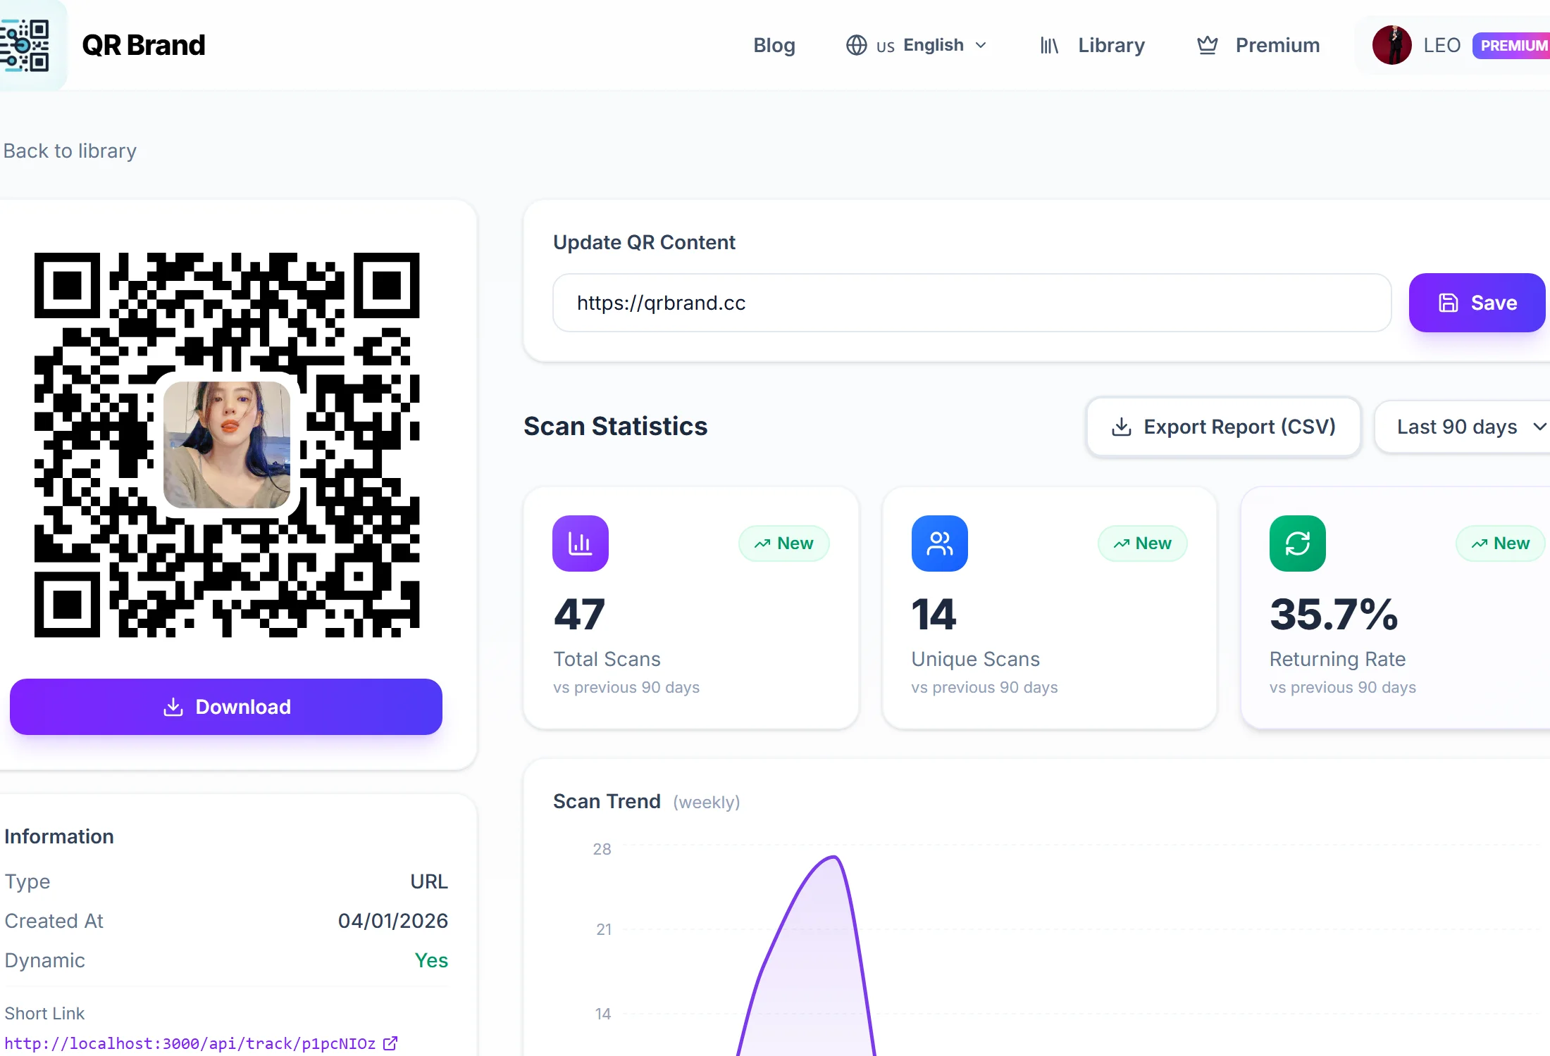Screen dimensions: 1550x1056
Task: Click the Created At date 04/01/2026
Action: 392,921
